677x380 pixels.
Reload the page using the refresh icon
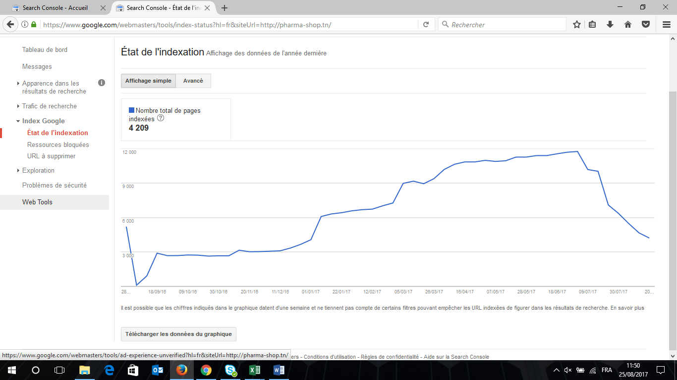[426, 24]
